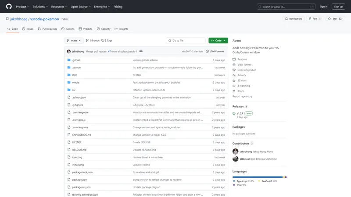Switch to the Actions tab
351x197 pixels.
click(x=68, y=29)
